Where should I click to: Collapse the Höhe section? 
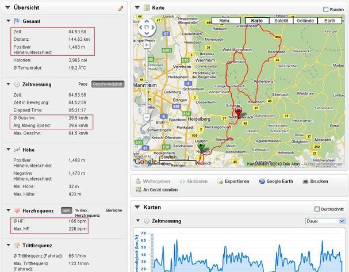coord(8,150)
